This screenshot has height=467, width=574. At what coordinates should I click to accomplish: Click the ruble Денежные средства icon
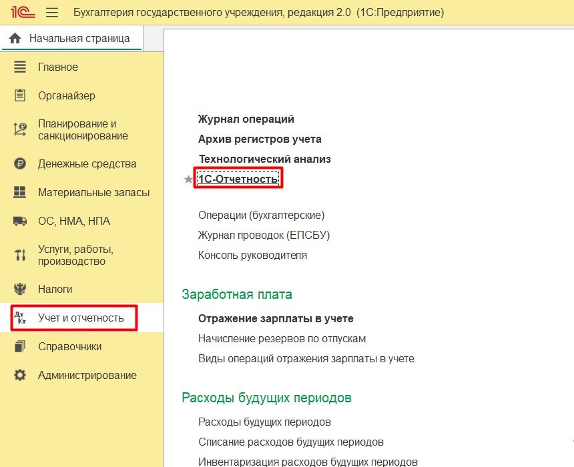[20, 163]
